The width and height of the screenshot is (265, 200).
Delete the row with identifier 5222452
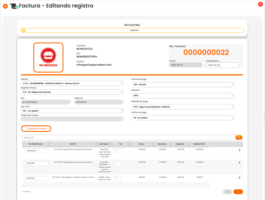[239, 163]
